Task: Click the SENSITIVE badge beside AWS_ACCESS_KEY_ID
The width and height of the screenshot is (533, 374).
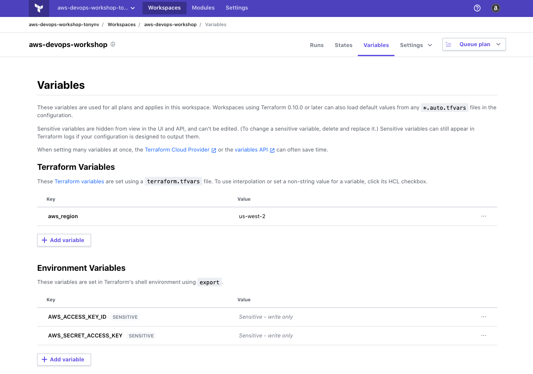Action: [126, 317]
